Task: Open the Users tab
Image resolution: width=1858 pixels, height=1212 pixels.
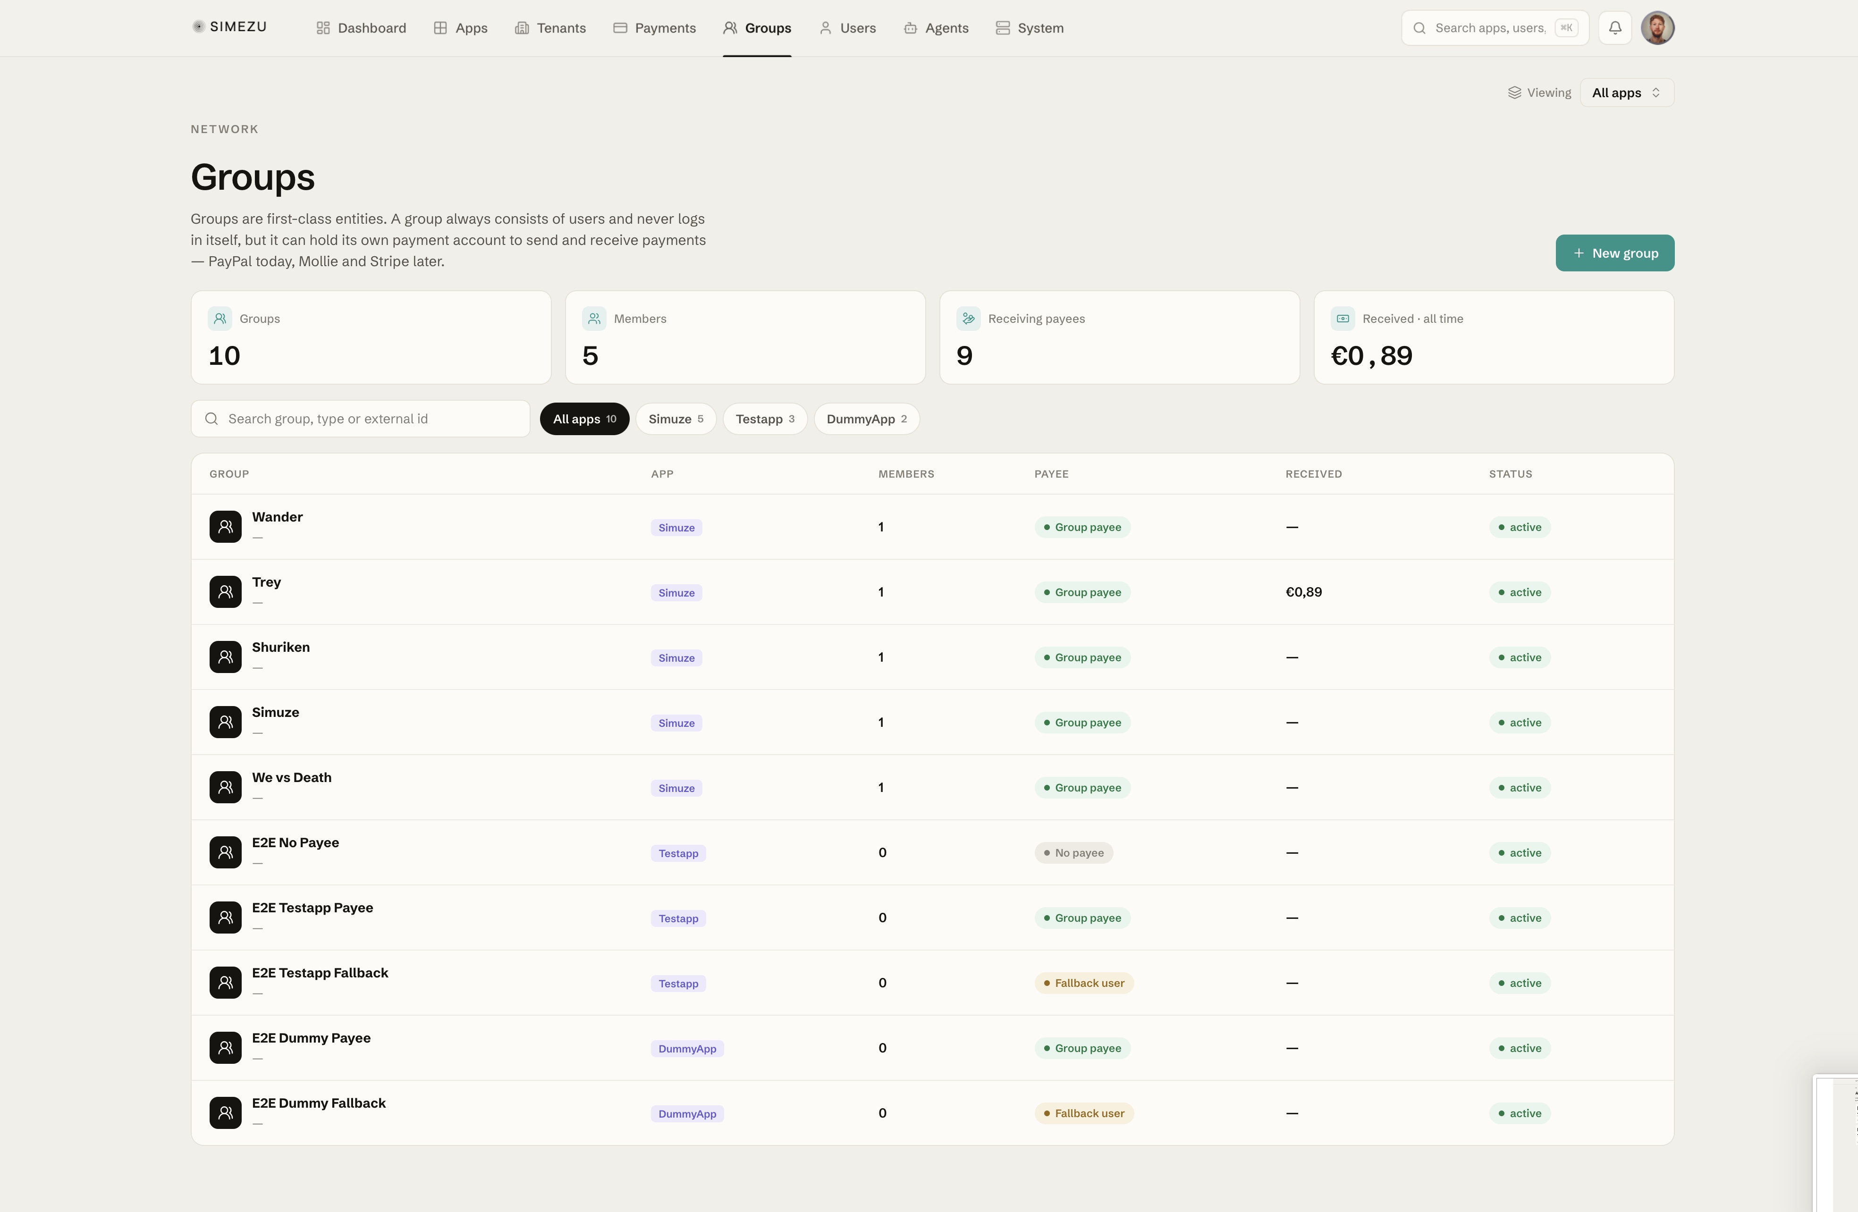Action: pyautogui.click(x=847, y=28)
